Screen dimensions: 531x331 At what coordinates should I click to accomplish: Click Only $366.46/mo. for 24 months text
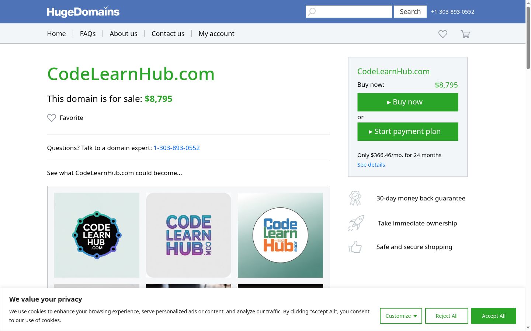click(399, 155)
